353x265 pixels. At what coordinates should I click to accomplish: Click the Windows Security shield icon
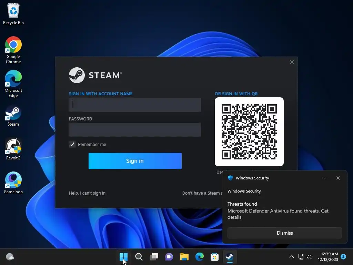point(230,178)
